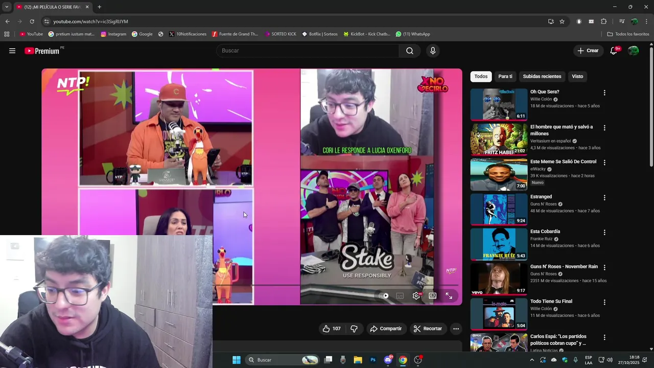This screenshot has width=654, height=368.
Task: Click the Willie Colón channel name under 'Oh Que Sera?'
Action: (x=541, y=99)
